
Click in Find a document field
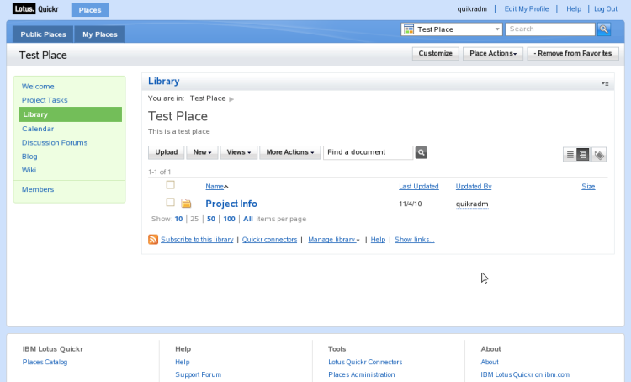369,152
